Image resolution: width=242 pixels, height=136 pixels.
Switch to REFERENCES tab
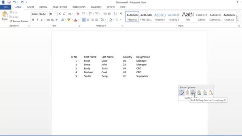click(x=79, y=7)
